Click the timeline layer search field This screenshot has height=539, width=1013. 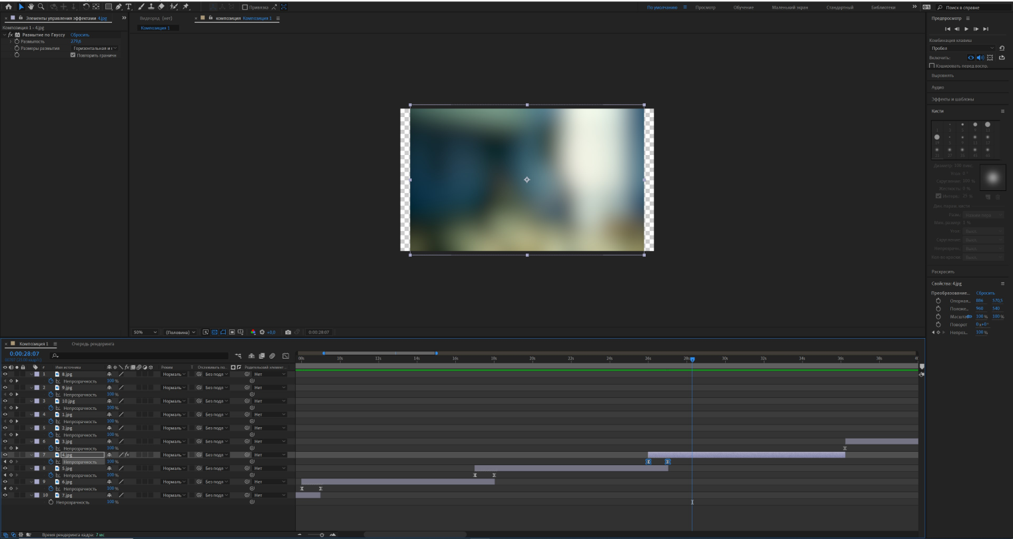(x=139, y=356)
